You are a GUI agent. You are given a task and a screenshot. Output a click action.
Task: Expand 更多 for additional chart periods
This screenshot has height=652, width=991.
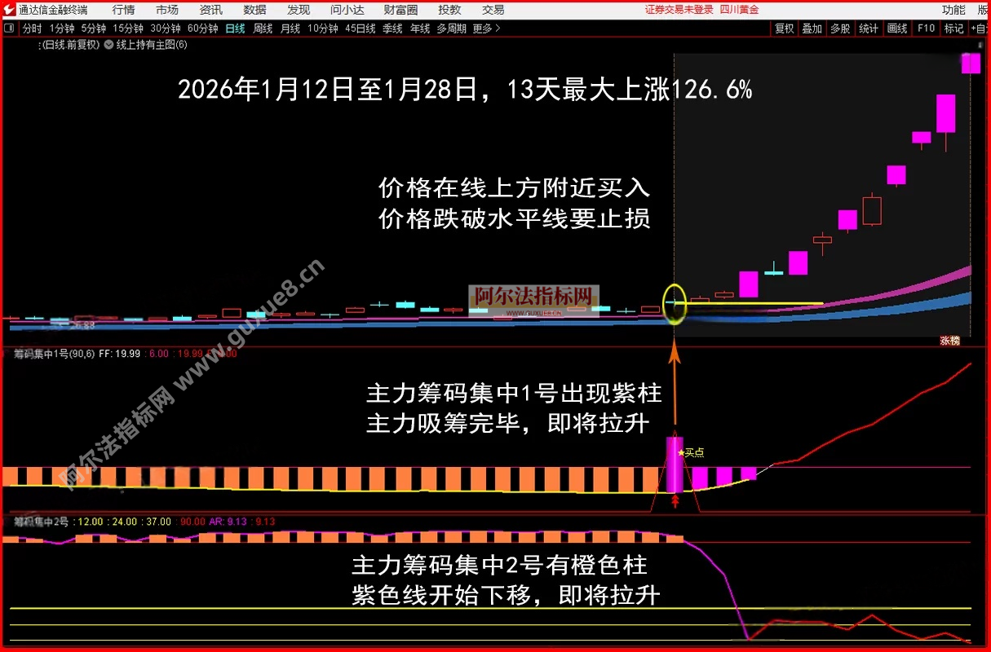tap(483, 28)
